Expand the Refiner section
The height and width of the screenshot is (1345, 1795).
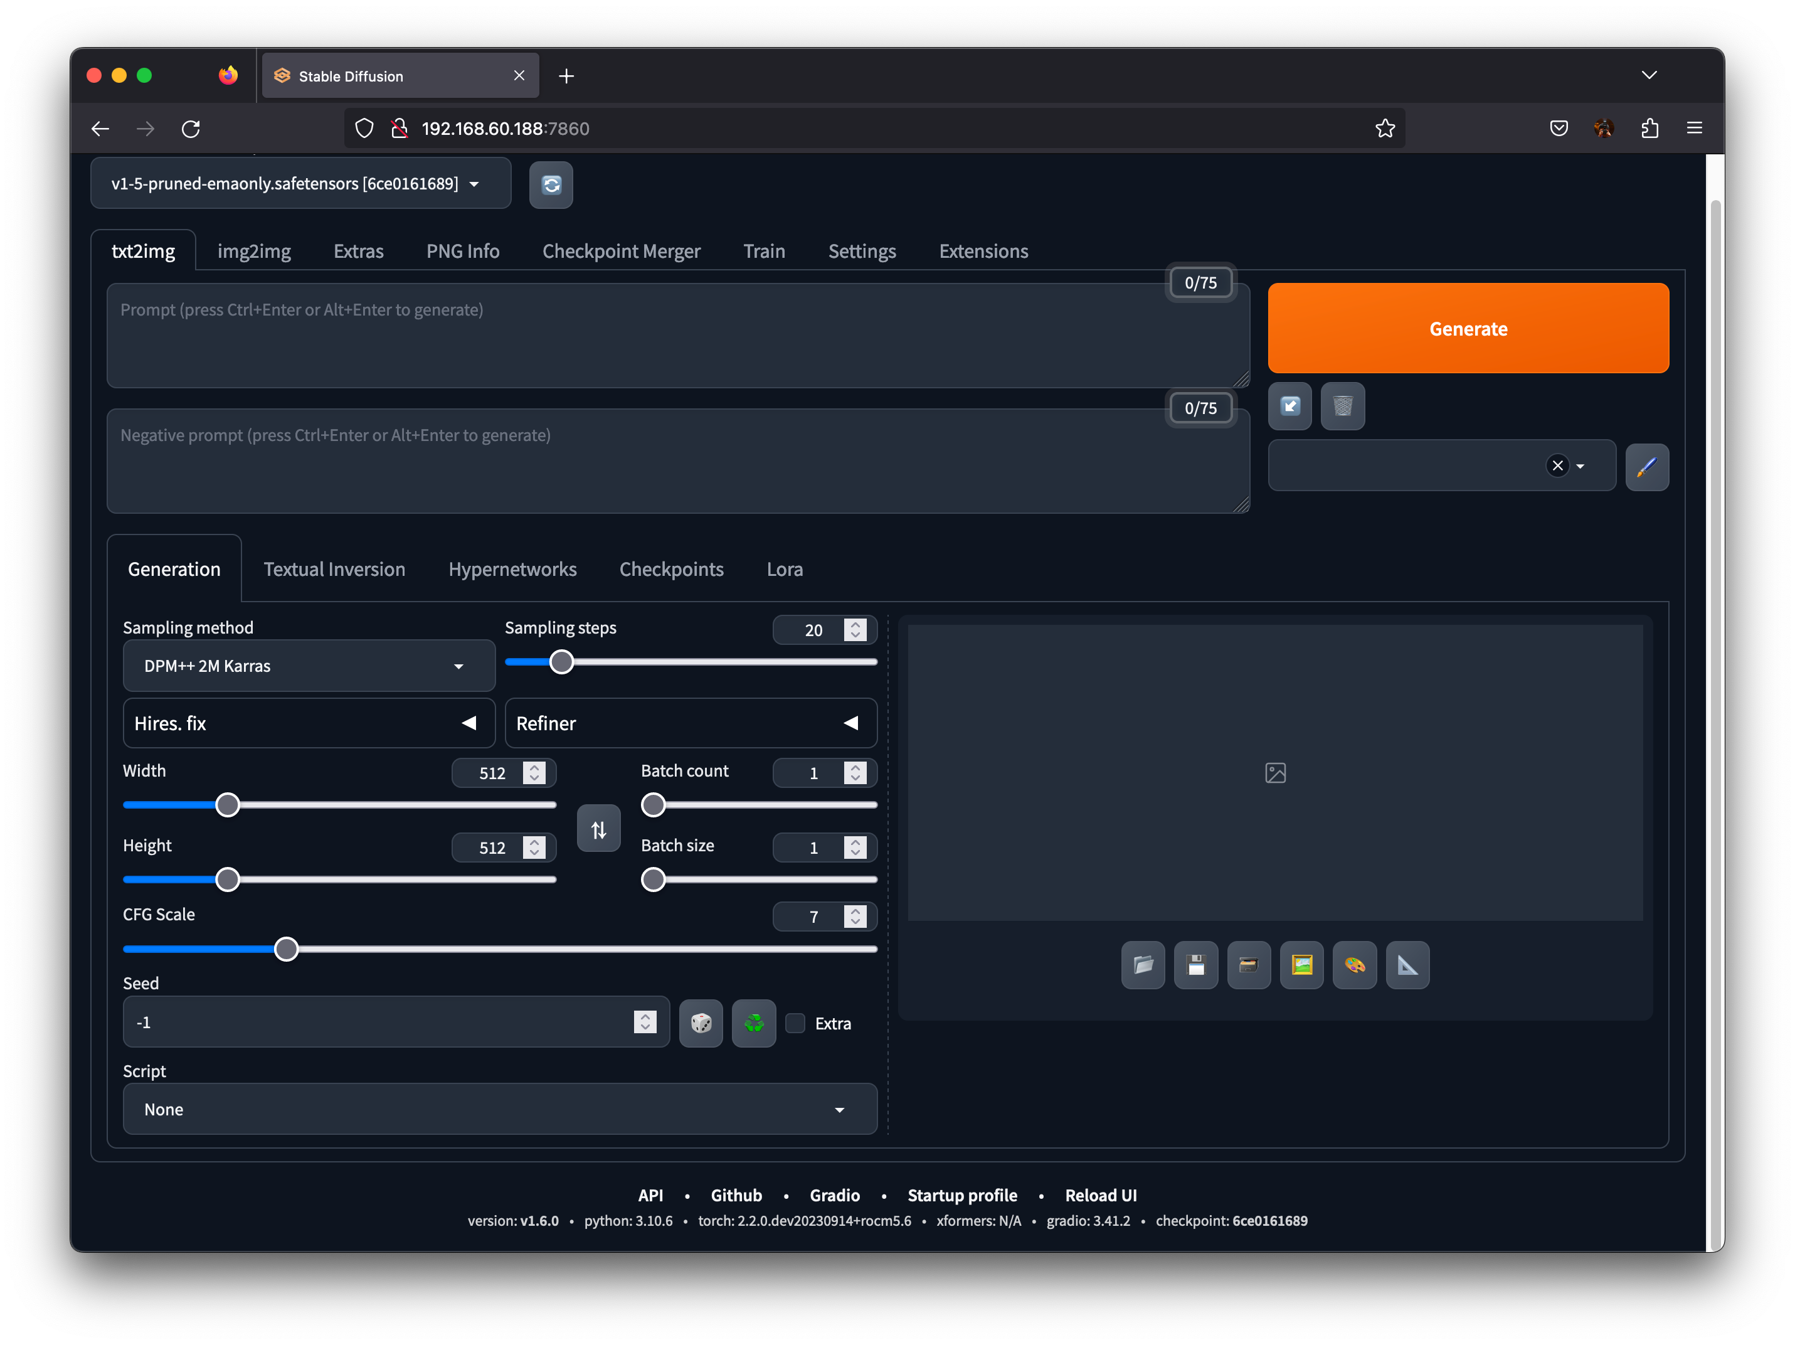pos(690,723)
